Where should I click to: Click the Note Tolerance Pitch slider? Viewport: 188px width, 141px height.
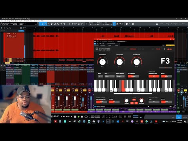pyautogui.click(x=166, y=102)
